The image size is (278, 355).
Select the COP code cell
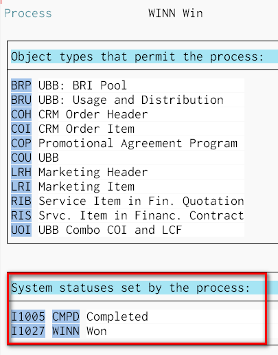pos(21,143)
